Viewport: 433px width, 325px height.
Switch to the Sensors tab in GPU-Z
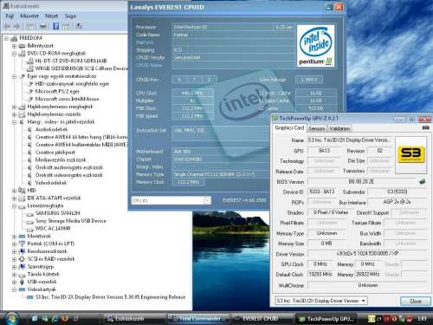tap(317, 128)
